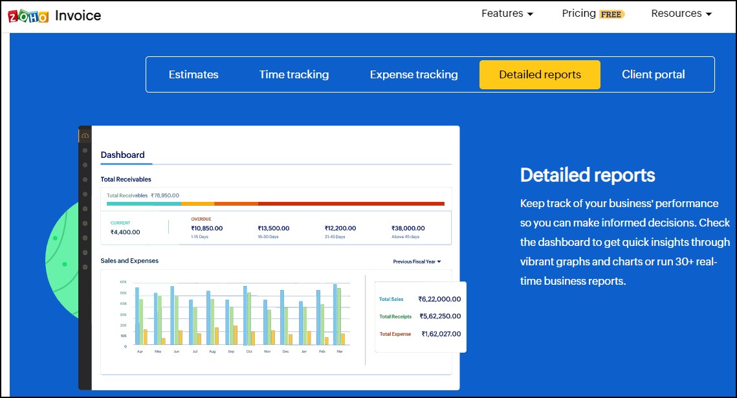
Task: Click the dashboard sidebar home icon
Action: 85,136
